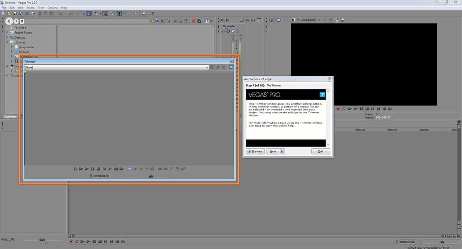Viewport: 462px width, 249px height.
Task: Toggle Automatic Crossfades in main toolbar
Action: point(89,13)
